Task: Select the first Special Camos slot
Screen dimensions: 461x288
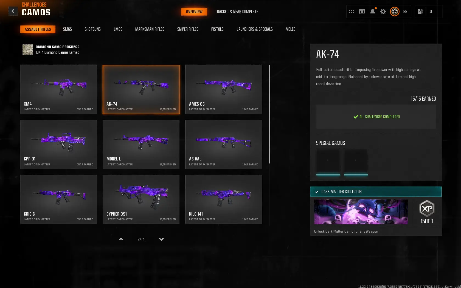Action: [328, 161]
